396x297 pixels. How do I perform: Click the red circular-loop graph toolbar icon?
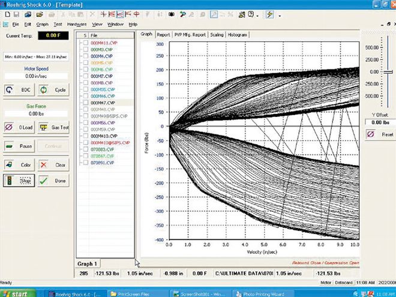pos(137,14)
